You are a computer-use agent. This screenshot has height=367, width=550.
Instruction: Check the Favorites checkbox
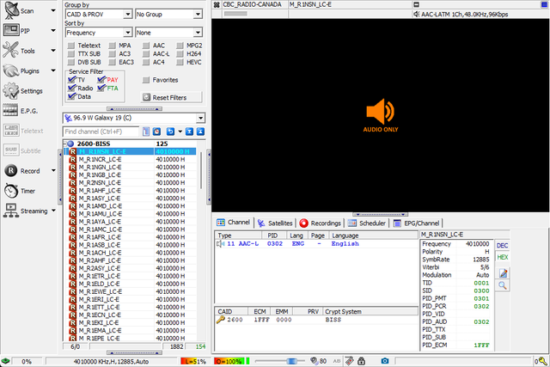146,80
